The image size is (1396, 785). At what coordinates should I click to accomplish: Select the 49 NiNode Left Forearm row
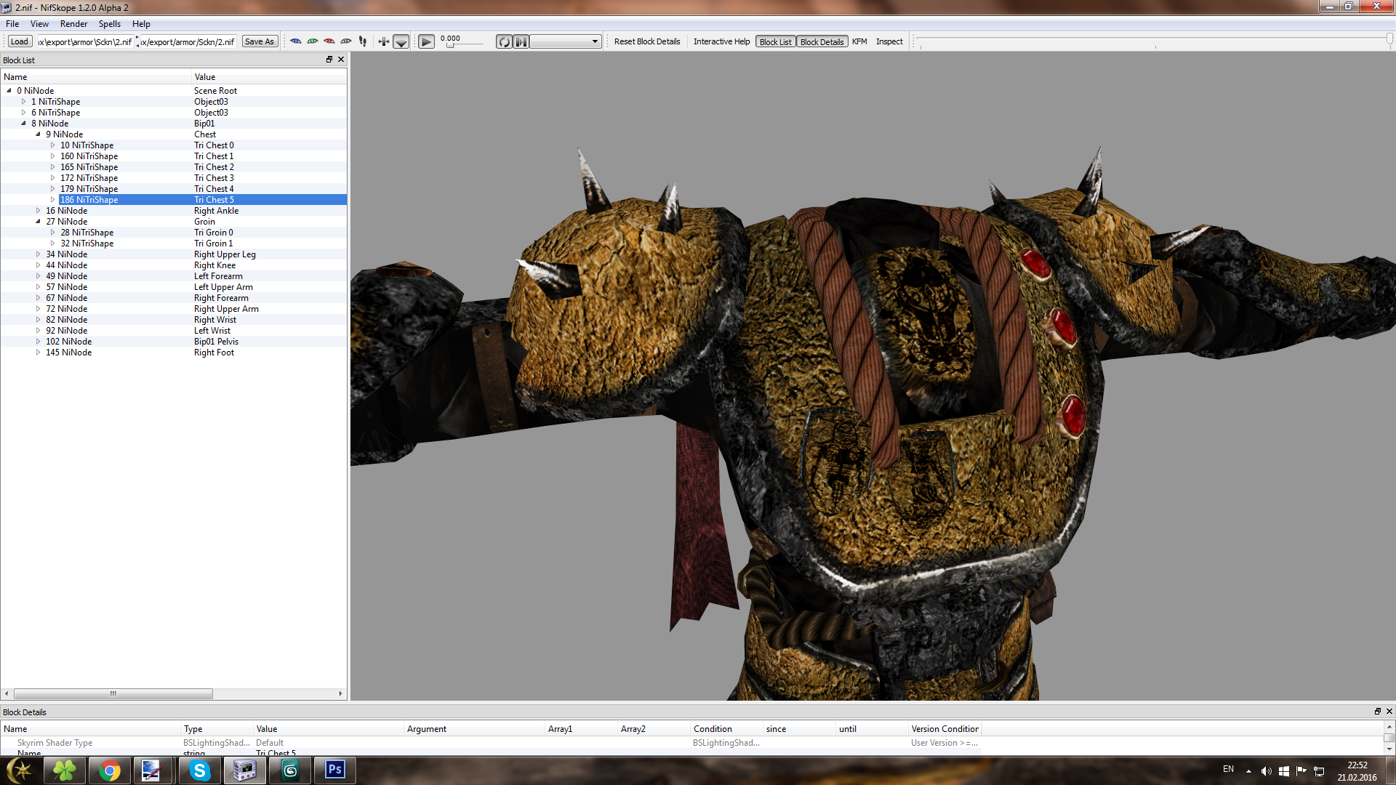(174, 276)
